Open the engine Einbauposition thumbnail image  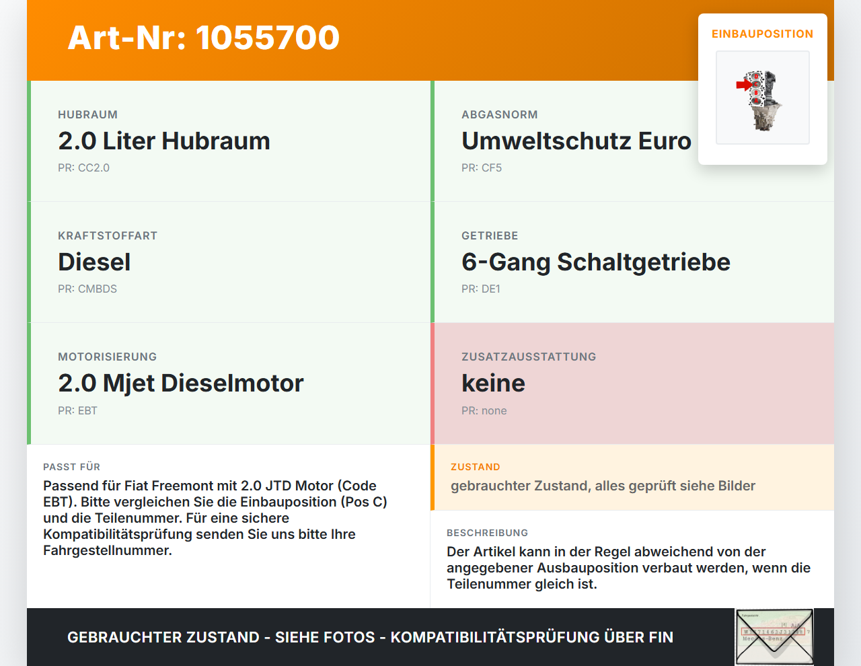click(762, 98)
